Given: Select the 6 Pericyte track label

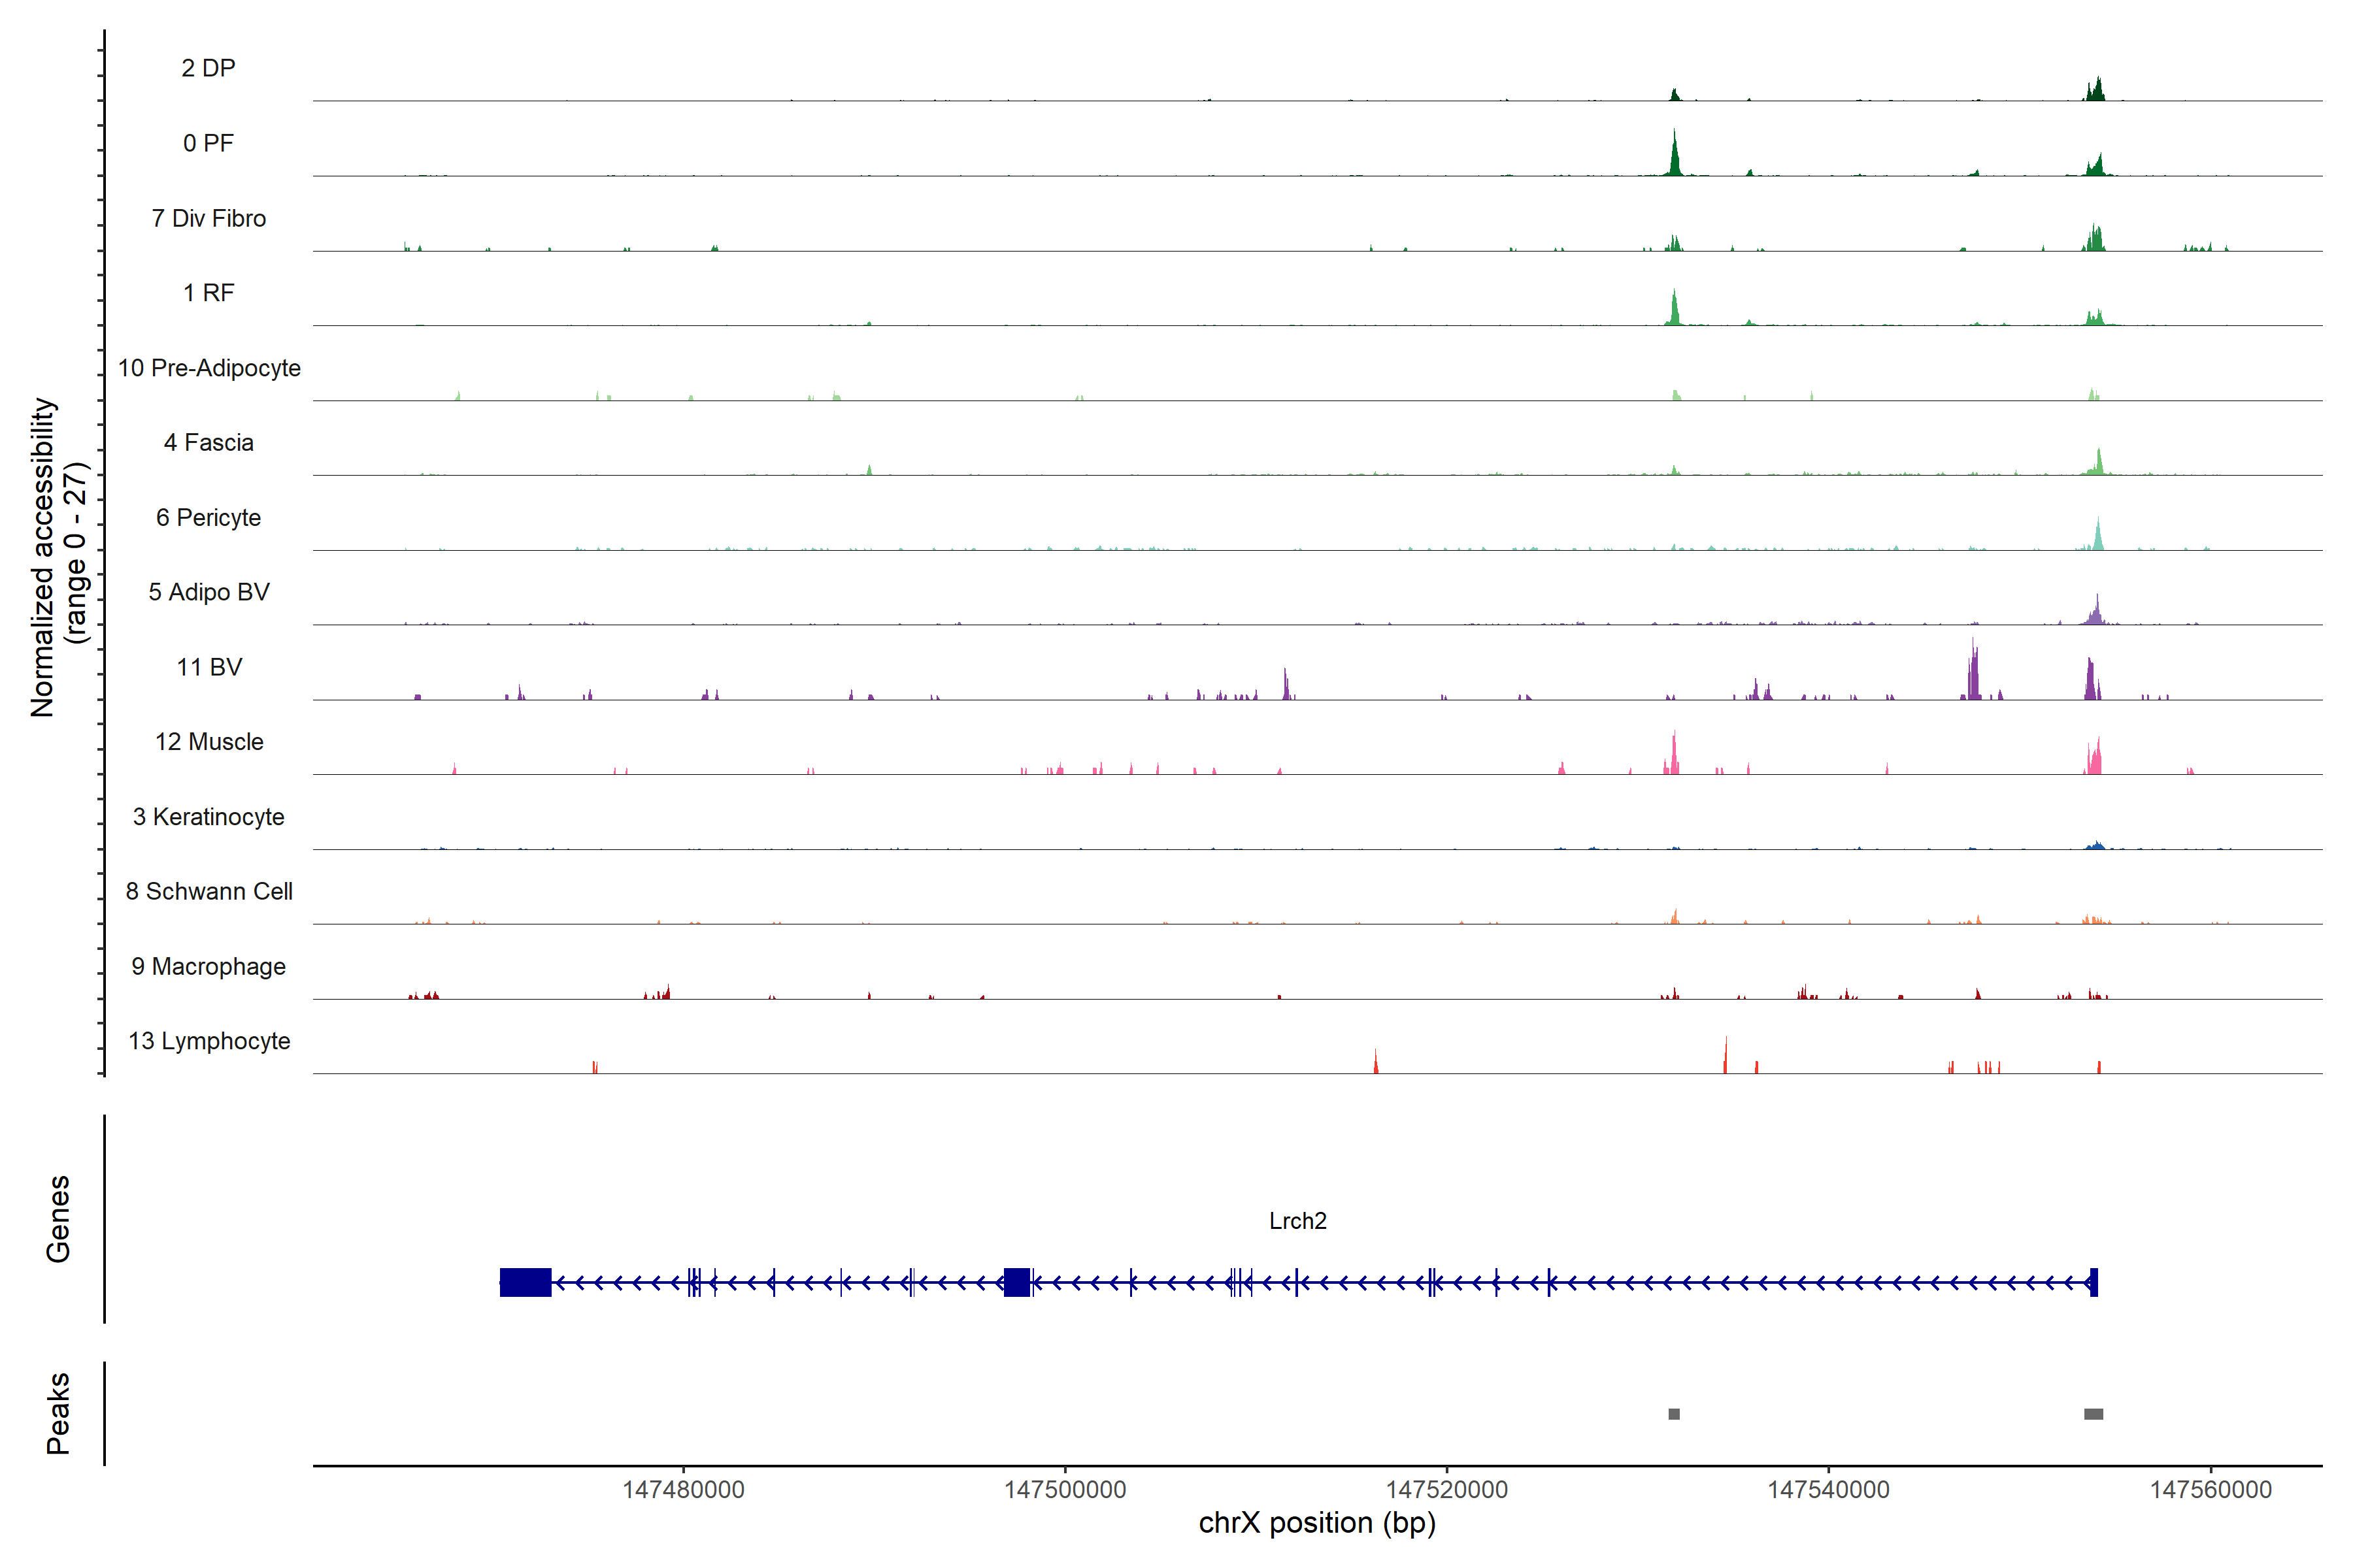Looking at the screenshot, I should [208, 517].
